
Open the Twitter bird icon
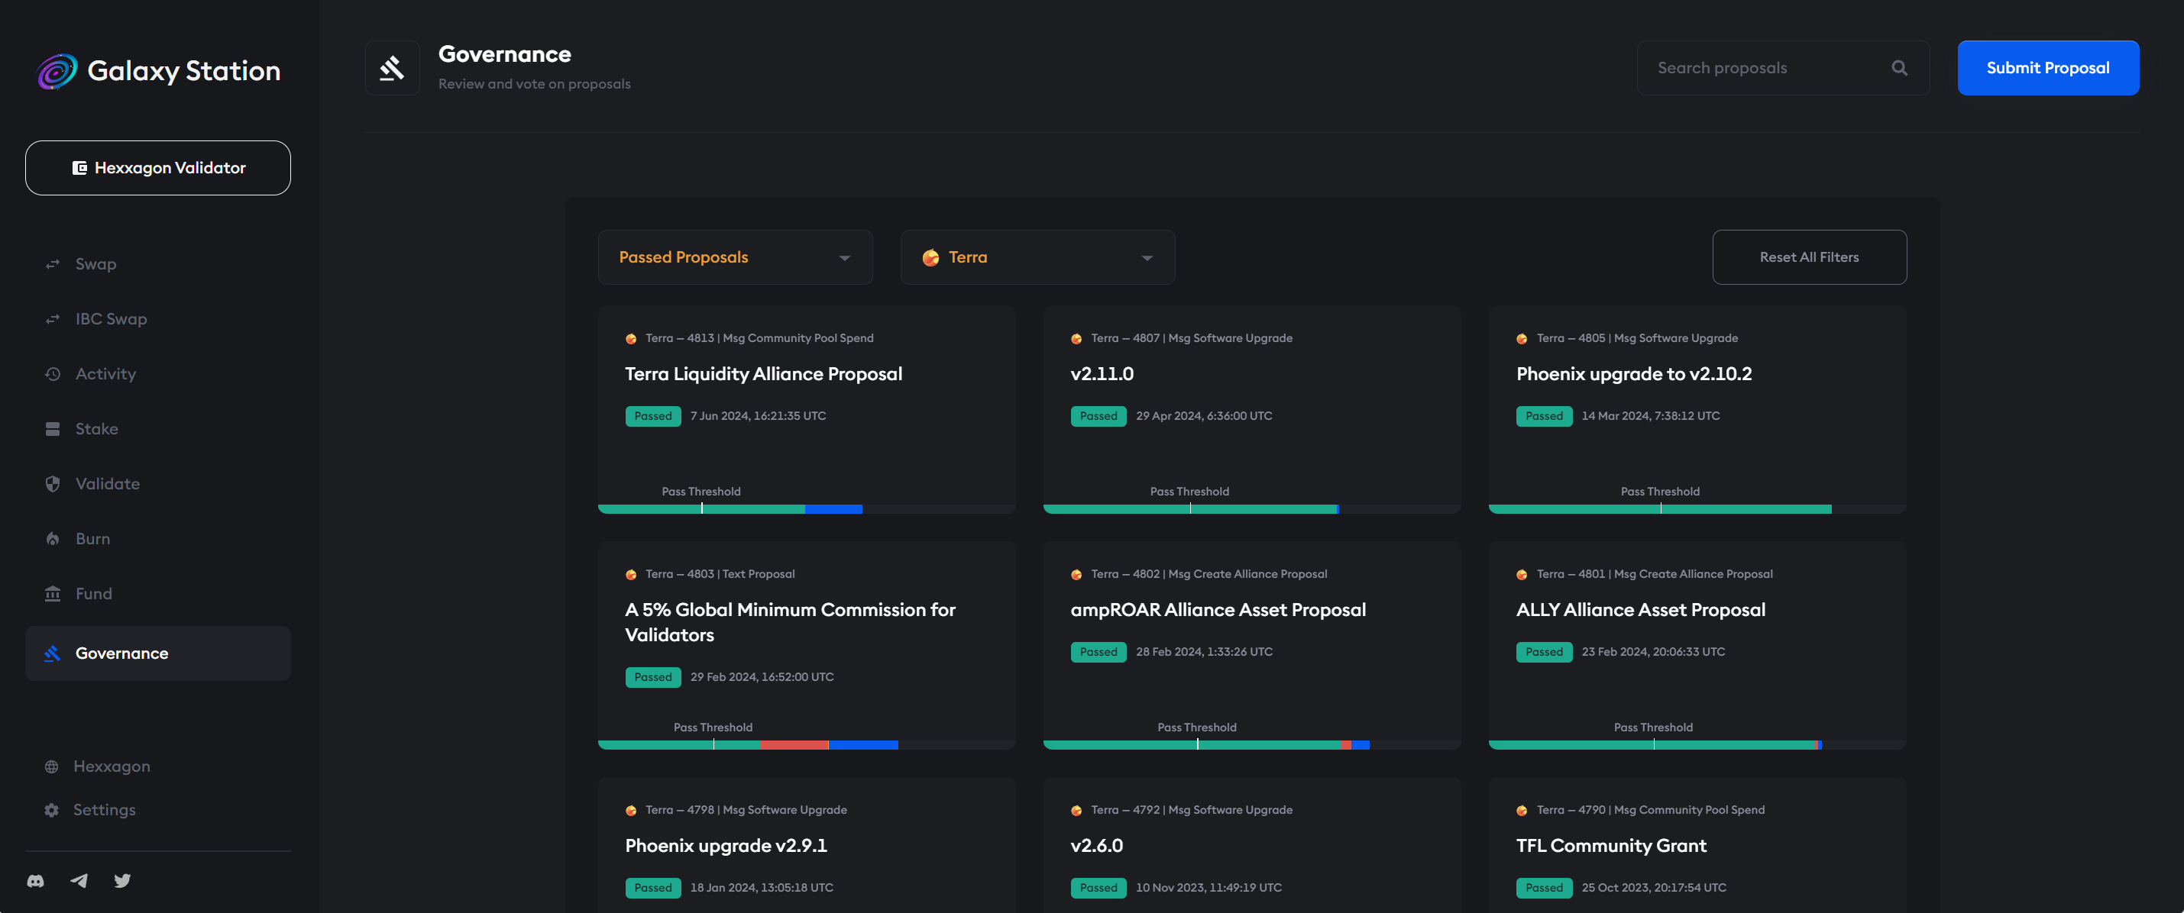coord(122,881)
